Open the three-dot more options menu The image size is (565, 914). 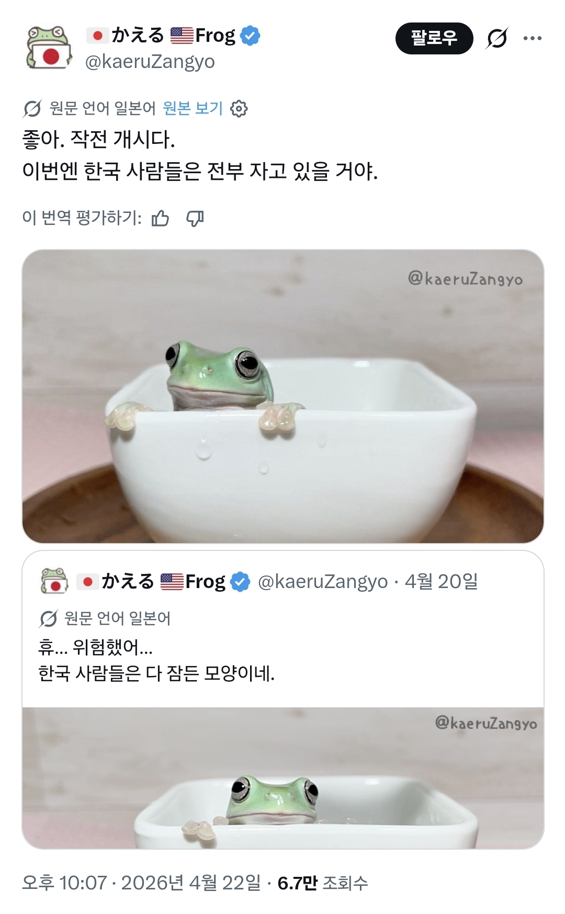coord(532,38)
